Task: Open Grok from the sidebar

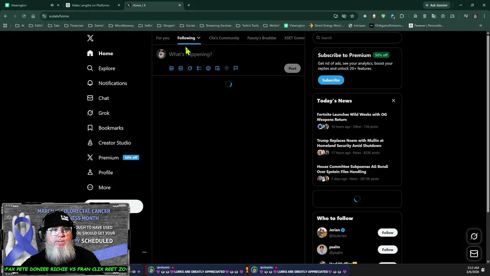Action: [x=98, y=113]
